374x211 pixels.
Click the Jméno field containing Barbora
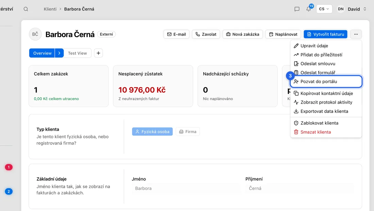pyautogui.click(x=186, y=188)
